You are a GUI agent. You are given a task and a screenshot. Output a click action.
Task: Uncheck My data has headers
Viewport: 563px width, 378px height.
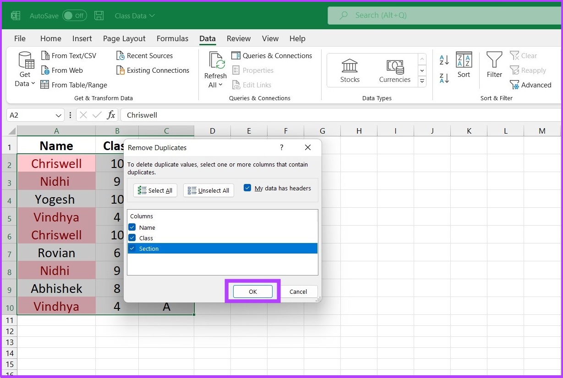247,188
